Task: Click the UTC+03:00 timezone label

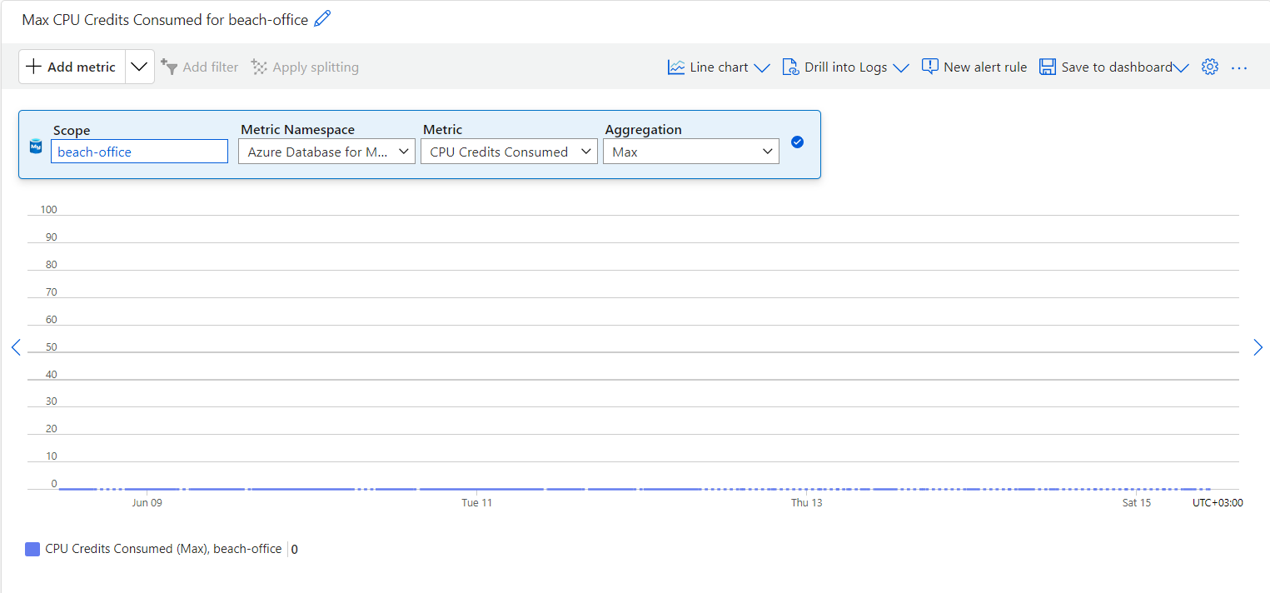Action: 1218,503
